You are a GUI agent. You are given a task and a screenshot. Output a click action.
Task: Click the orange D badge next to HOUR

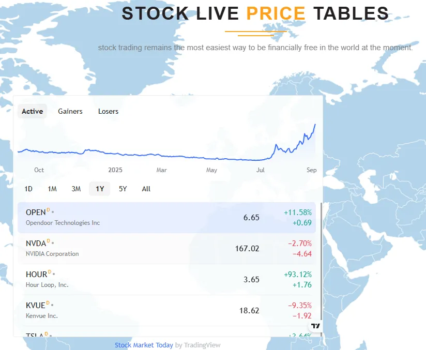point(50,272)
